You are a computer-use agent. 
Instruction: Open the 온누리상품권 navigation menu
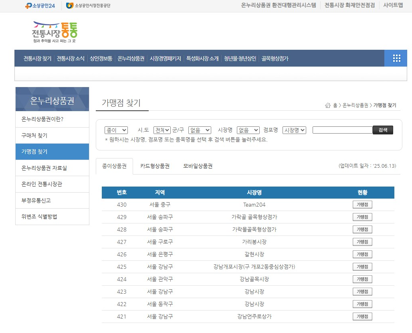130,58
